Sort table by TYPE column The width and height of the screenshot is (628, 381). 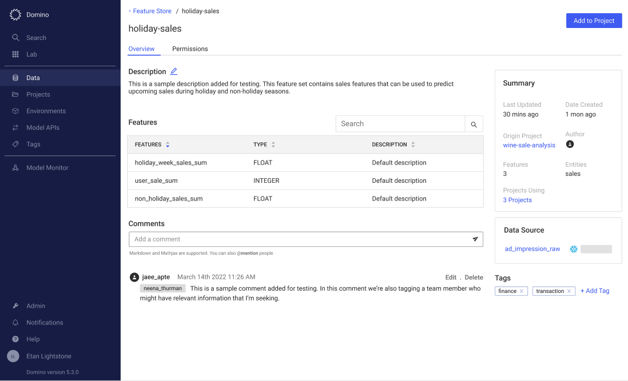point(273,145)
